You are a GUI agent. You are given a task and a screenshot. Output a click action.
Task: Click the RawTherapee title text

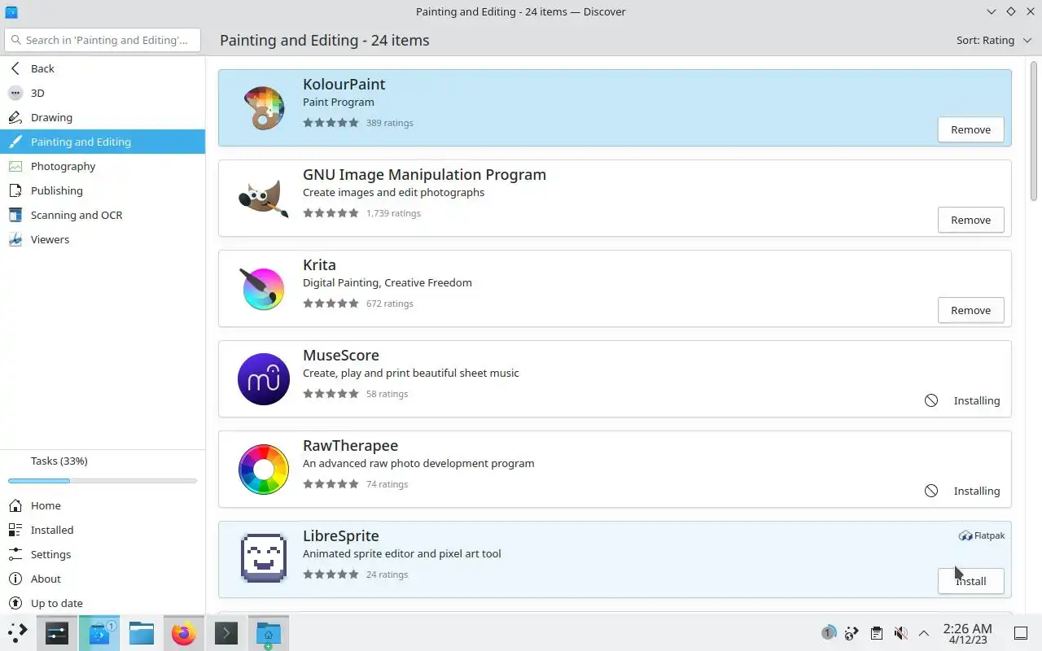[x=350, y=445]
